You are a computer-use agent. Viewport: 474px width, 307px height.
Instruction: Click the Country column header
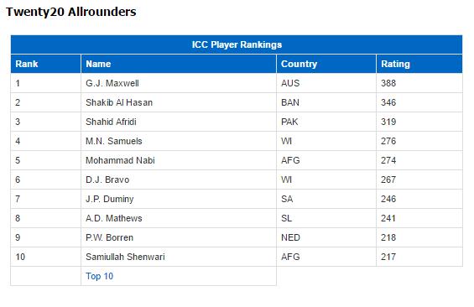[326, 64]
